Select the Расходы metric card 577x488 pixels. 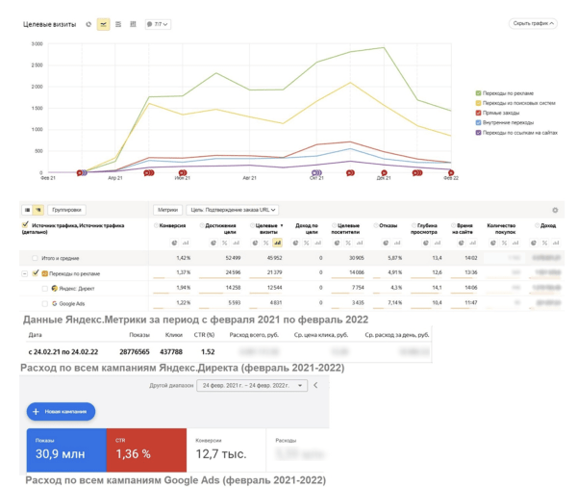[x=297, y=450]
